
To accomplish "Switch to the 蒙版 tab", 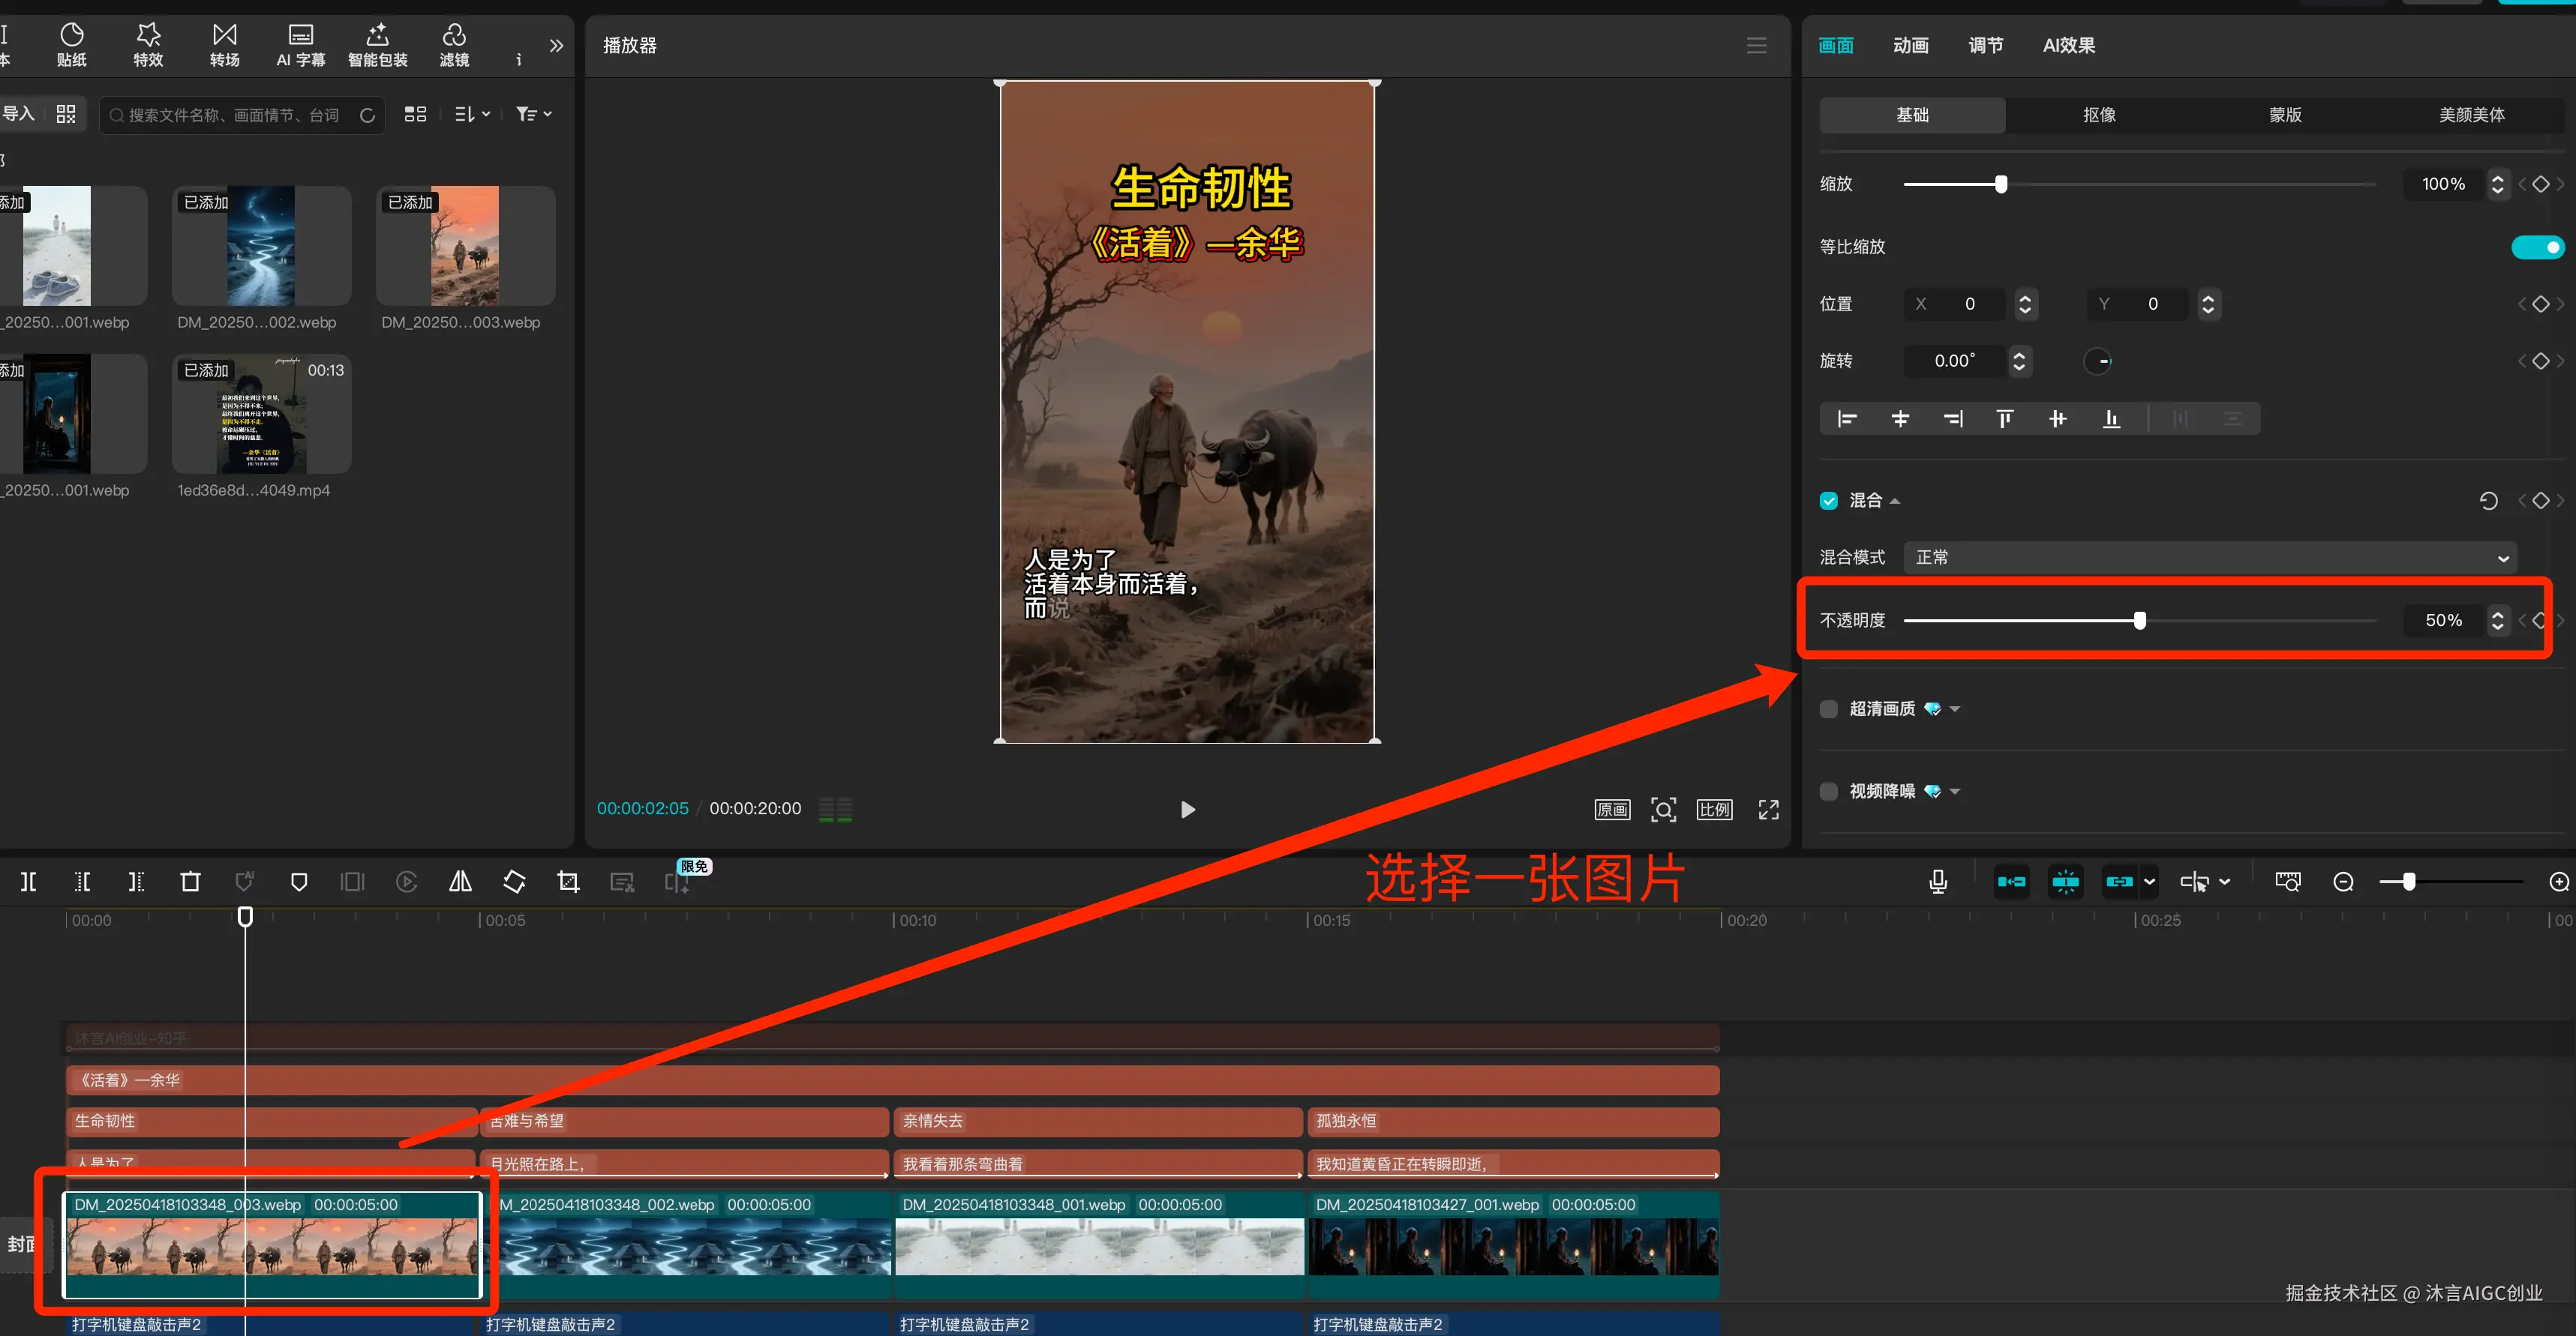I will [x=2285, y=115].
